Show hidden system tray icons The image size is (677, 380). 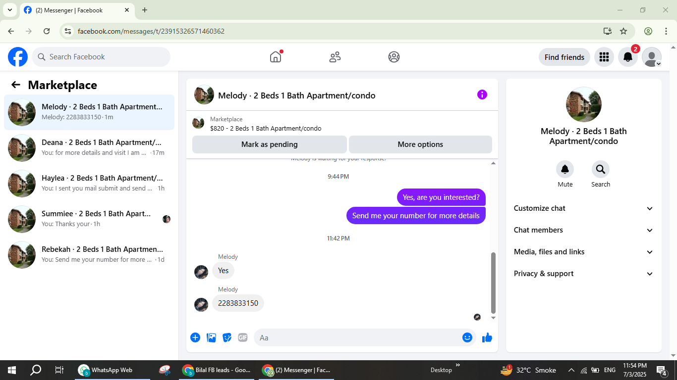(x=571, y=370)
